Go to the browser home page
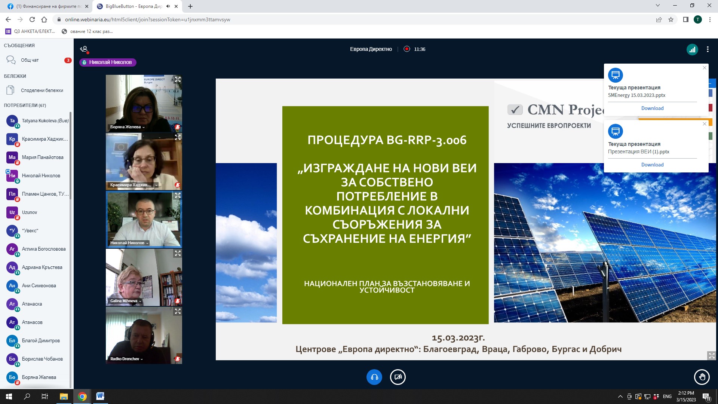This screenshot has height=404, width=718. tap(44, 19)
